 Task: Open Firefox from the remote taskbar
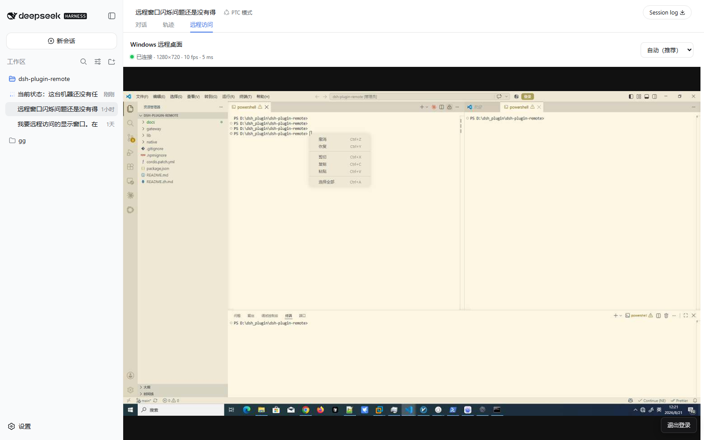click(320, 410)
